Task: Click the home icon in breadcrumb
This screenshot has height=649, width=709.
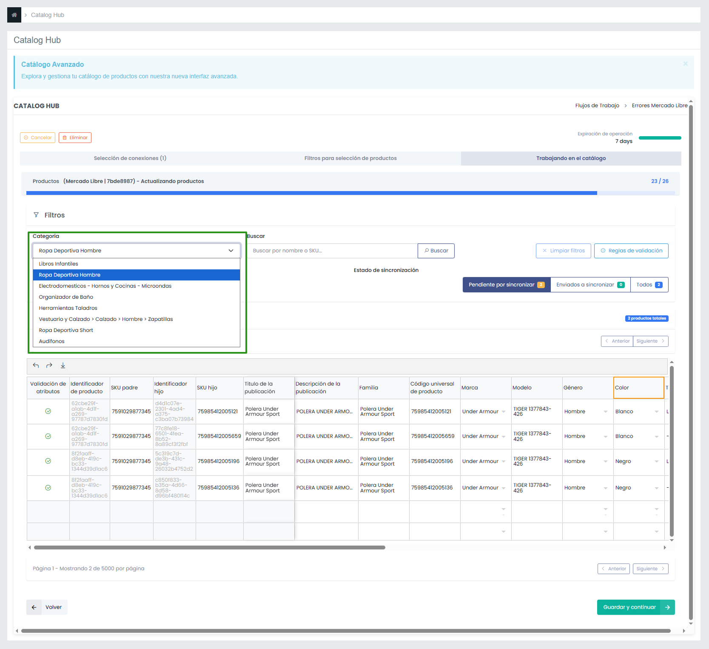Action: (x=14, y=15)
